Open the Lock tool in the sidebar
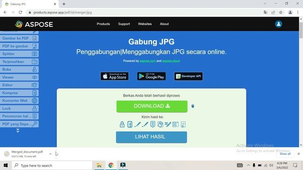Image resolution: width=303 pixels, height=170 pixels. click(19, 108)
